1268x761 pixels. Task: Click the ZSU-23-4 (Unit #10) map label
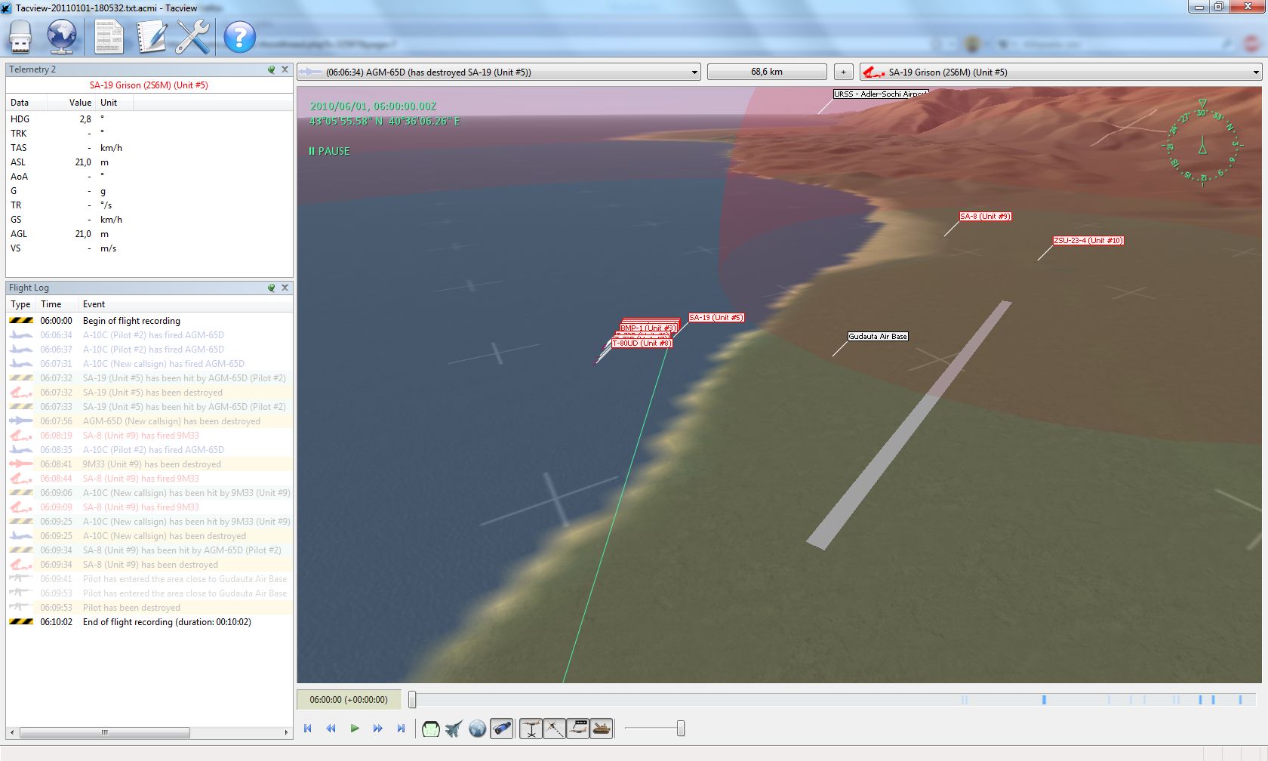1088,241
